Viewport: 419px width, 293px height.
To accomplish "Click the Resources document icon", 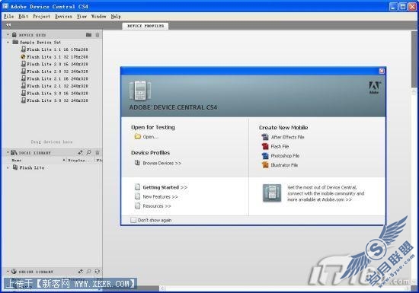I will click(137, 205).
